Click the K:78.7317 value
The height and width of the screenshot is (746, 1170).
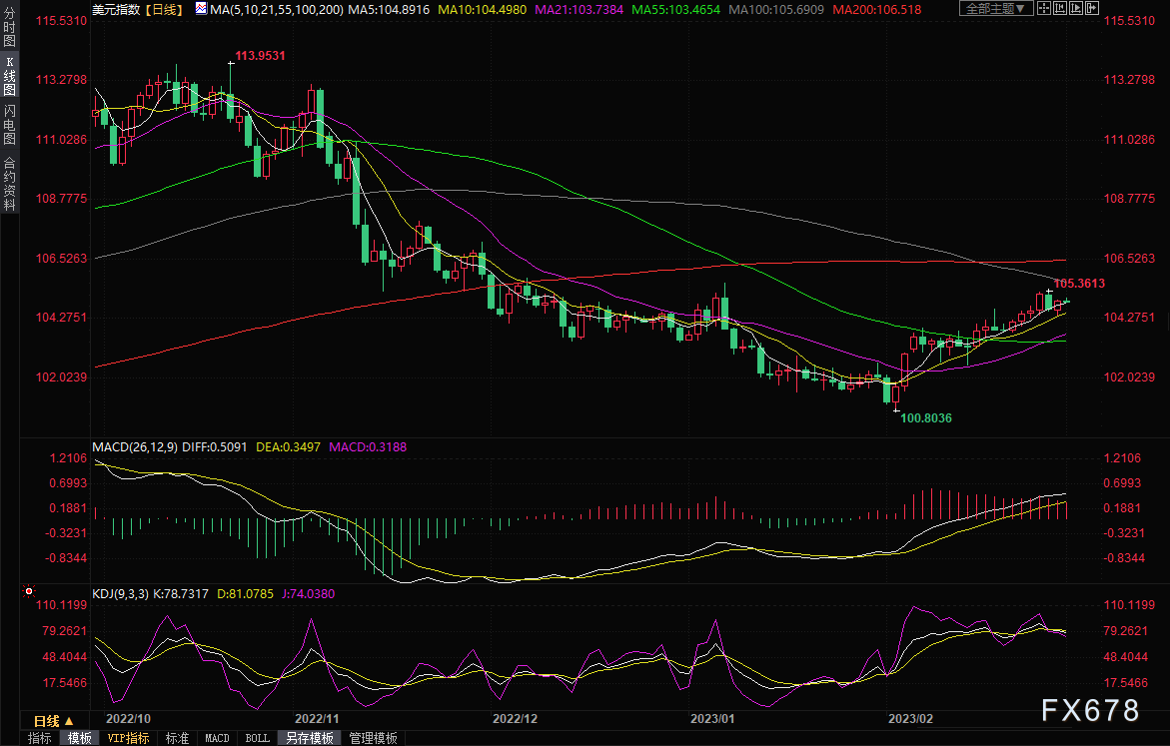pyautogui.click(x=181, y=594)
